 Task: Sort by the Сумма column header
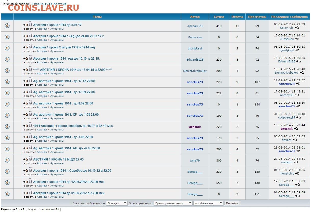tap(219, 17)
